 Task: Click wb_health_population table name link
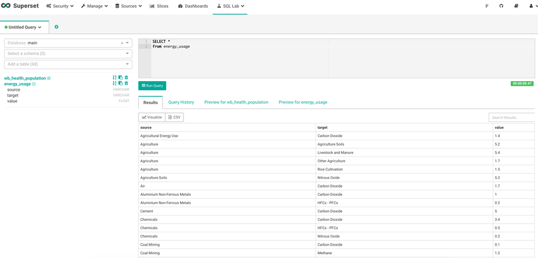tap(25, 78)
